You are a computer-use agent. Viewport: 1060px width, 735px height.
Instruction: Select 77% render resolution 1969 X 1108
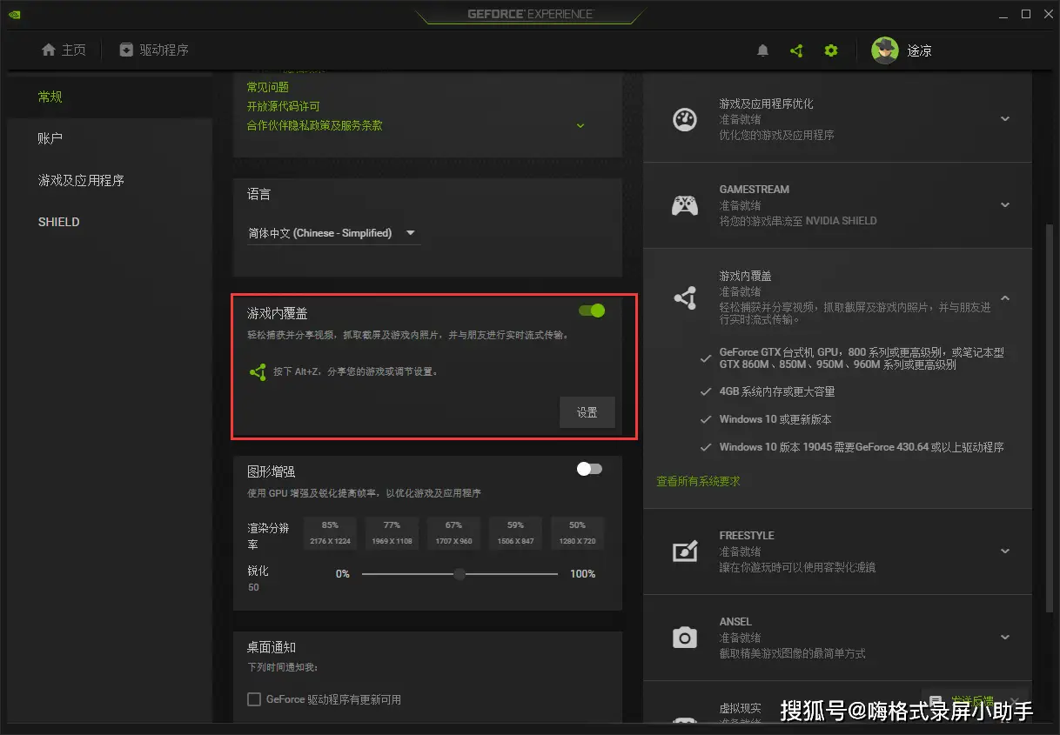392,532
